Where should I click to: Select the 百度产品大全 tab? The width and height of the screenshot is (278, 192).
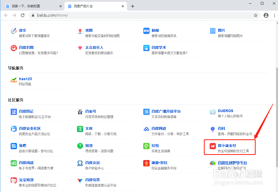click(96, 6)
